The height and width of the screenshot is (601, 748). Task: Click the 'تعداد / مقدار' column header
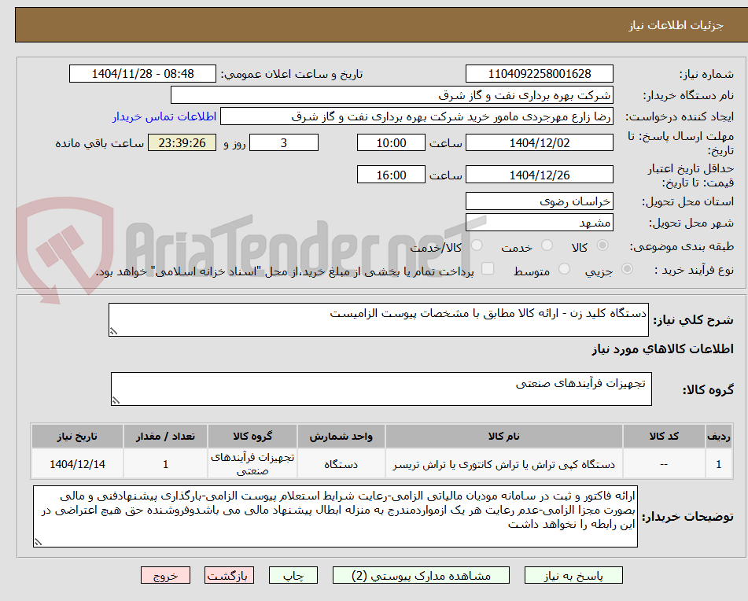(x=165, y=437)
